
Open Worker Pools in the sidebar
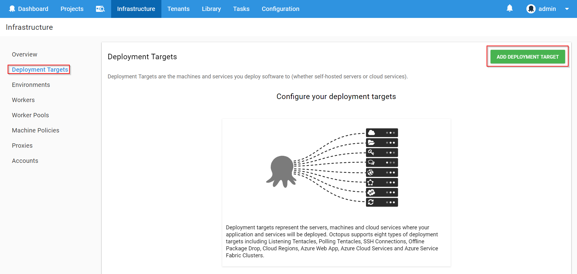tap(30, 115)
